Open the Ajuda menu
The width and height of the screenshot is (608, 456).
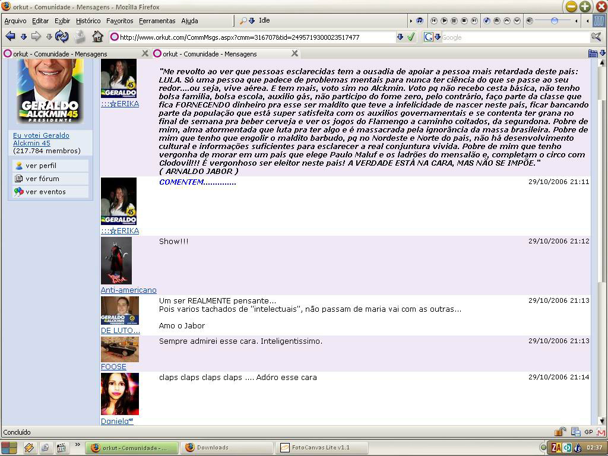189,21
